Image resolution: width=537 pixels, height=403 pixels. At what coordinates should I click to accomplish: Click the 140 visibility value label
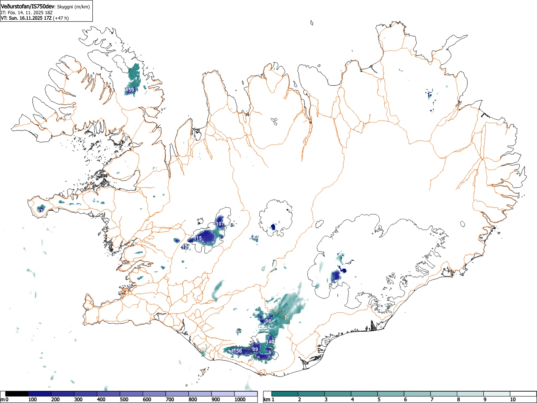[270, 342]
